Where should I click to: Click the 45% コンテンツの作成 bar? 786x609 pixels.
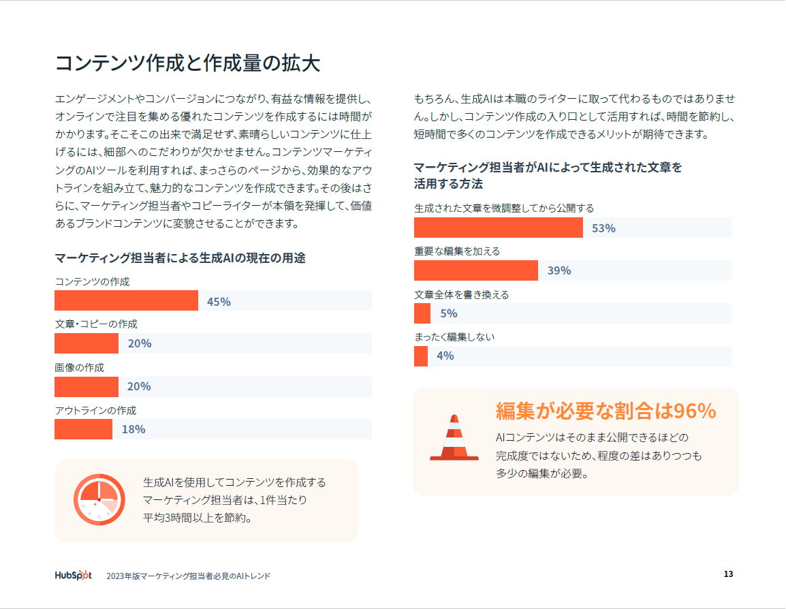click(126, 300)
